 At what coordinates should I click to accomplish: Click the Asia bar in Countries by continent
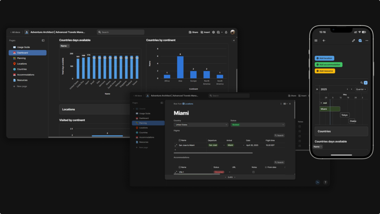(180, 67)
